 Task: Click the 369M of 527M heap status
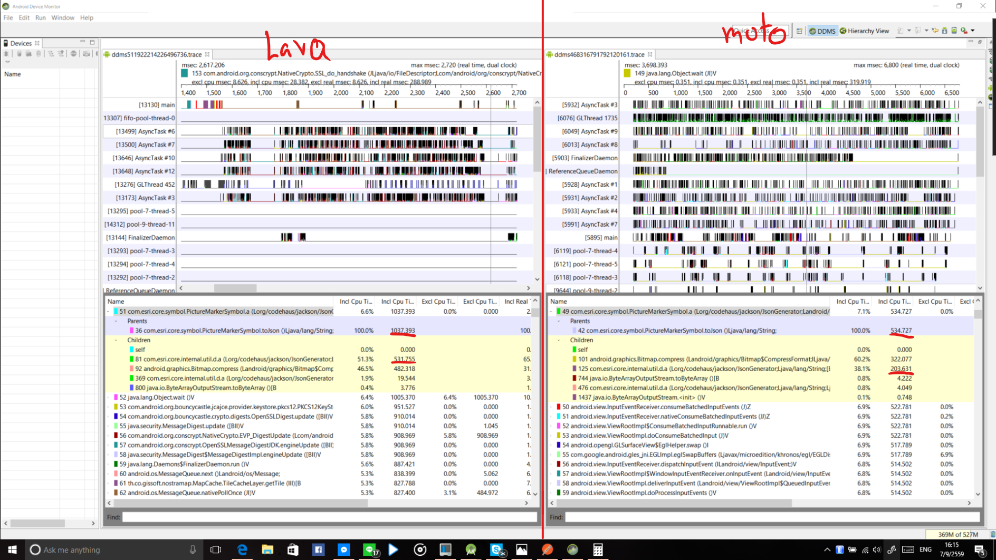(957, 534)
